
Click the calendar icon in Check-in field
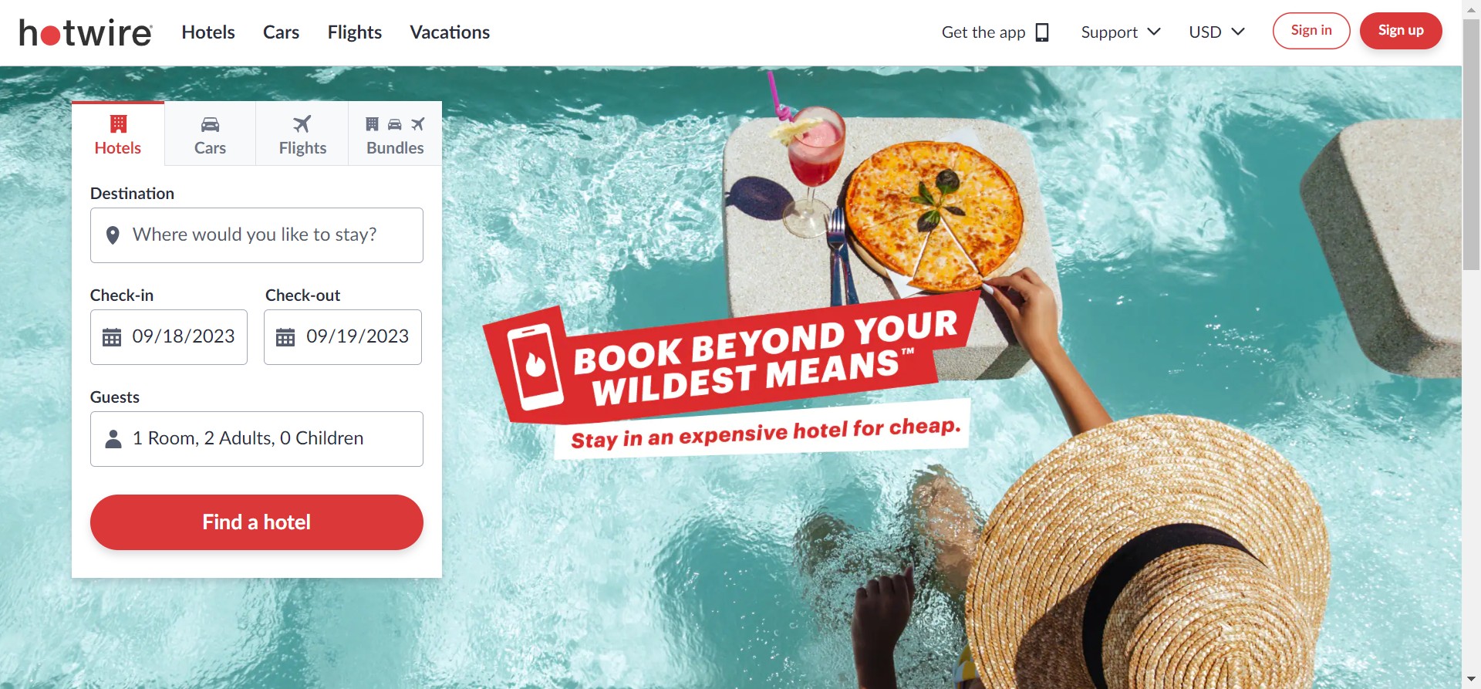(112, 337)
